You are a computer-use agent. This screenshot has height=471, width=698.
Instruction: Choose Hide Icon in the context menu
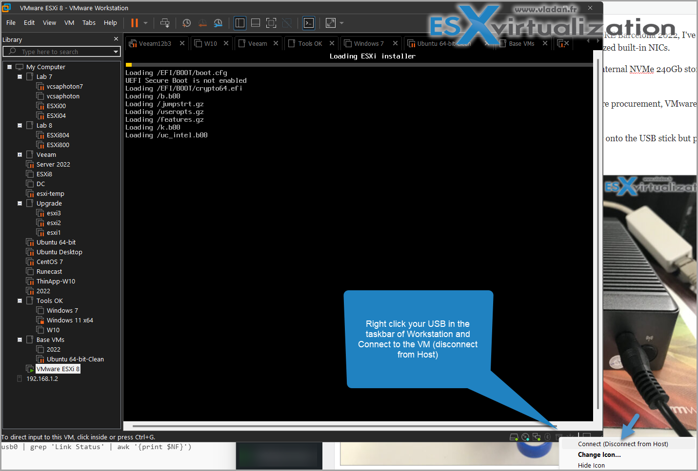pos(591,465)
